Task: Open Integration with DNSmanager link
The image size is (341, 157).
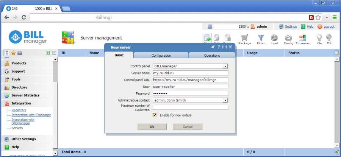Action: [23, 121]
